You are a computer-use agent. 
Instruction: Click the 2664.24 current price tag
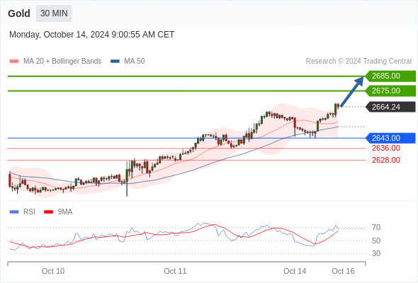[390, 107]
